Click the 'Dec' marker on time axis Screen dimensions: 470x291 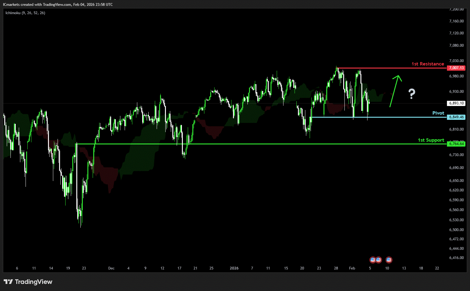(111, 268)
